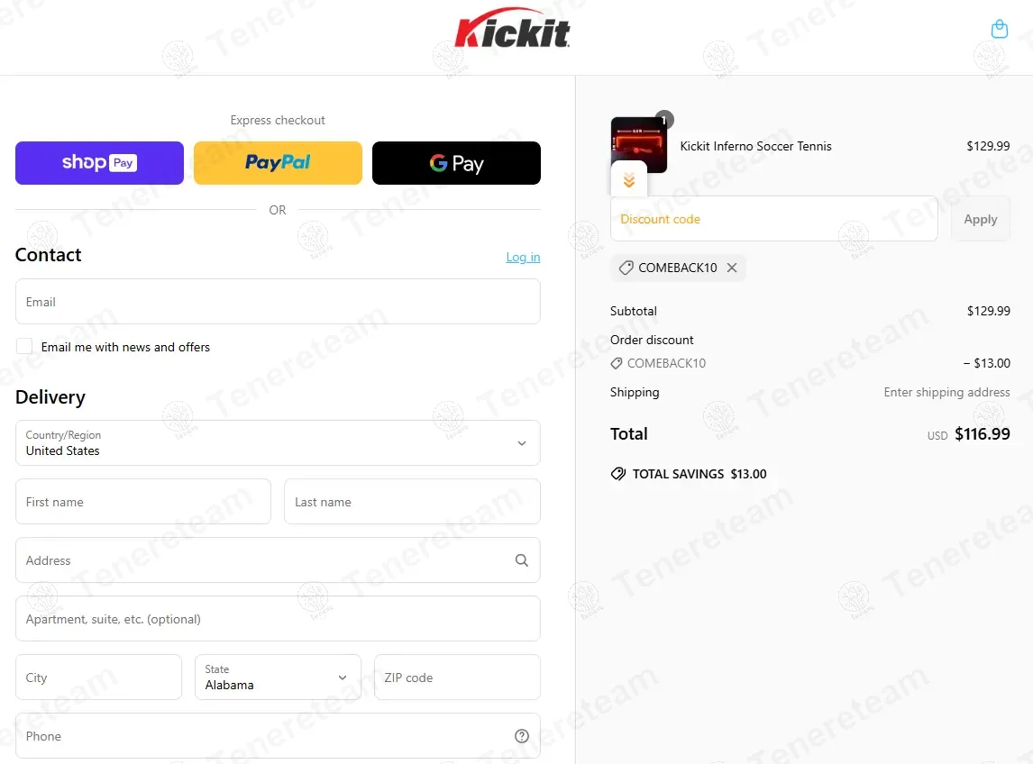Click the address search magnifier icon
Image resolution: width=1033 pixels, height=764 pixels.
[521, 559]
